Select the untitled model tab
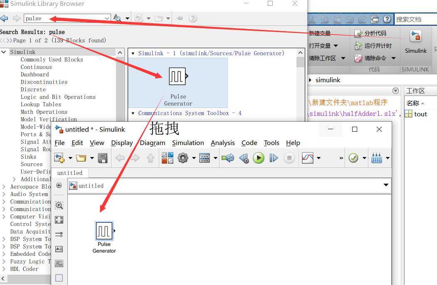Screen dimensions: 437x285 [70, 173]
